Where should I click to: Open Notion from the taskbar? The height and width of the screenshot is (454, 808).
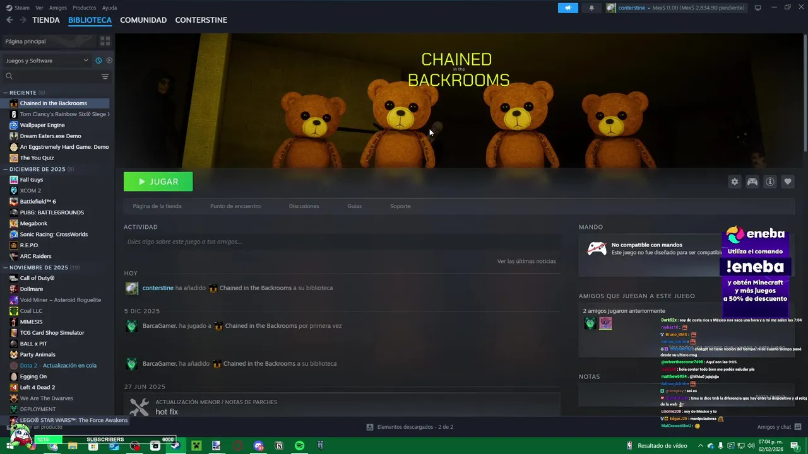[279, 446]
